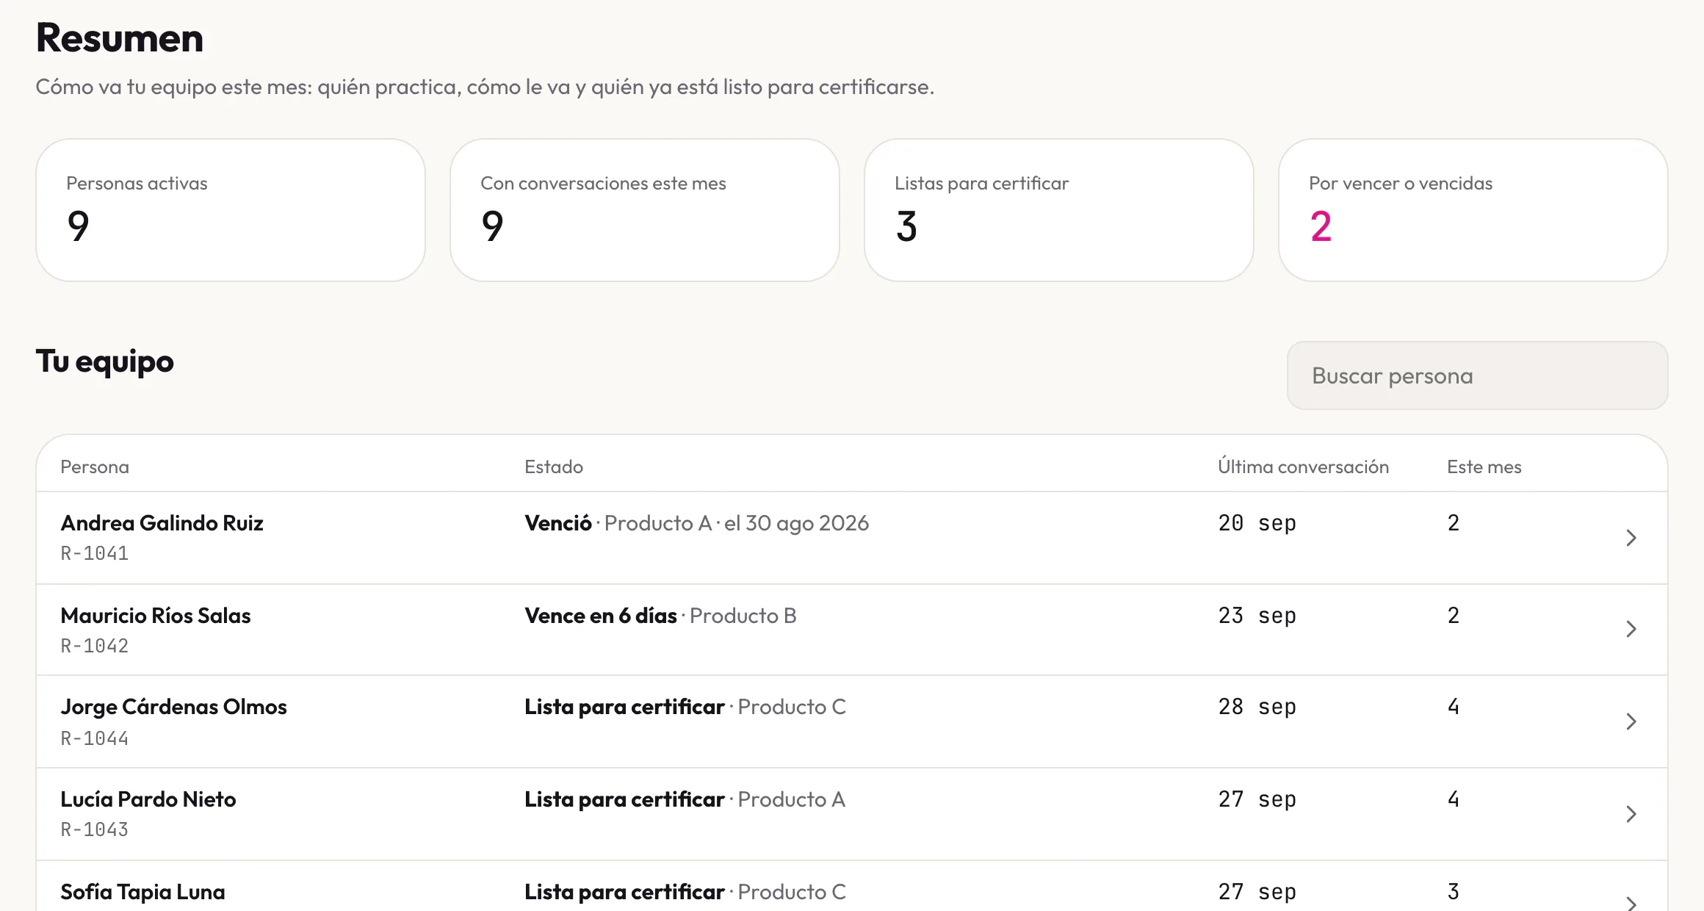Click the Tu equipo heading
The width and height of the screenshot is (1704, 911).
tap(105, 361)
